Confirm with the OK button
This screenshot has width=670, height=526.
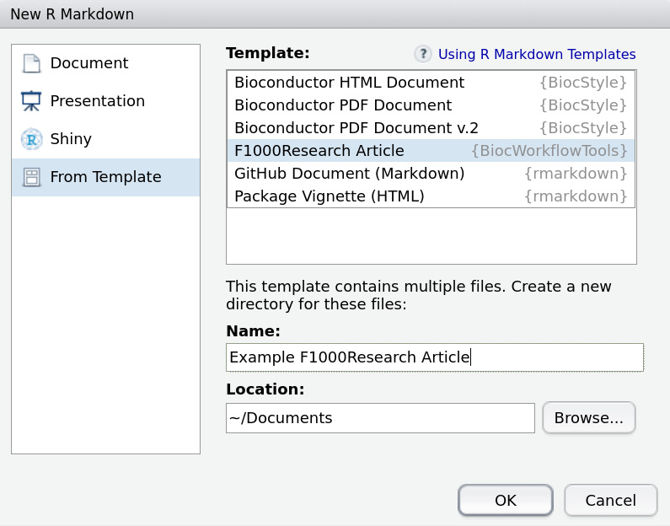[x=505, y=500]
